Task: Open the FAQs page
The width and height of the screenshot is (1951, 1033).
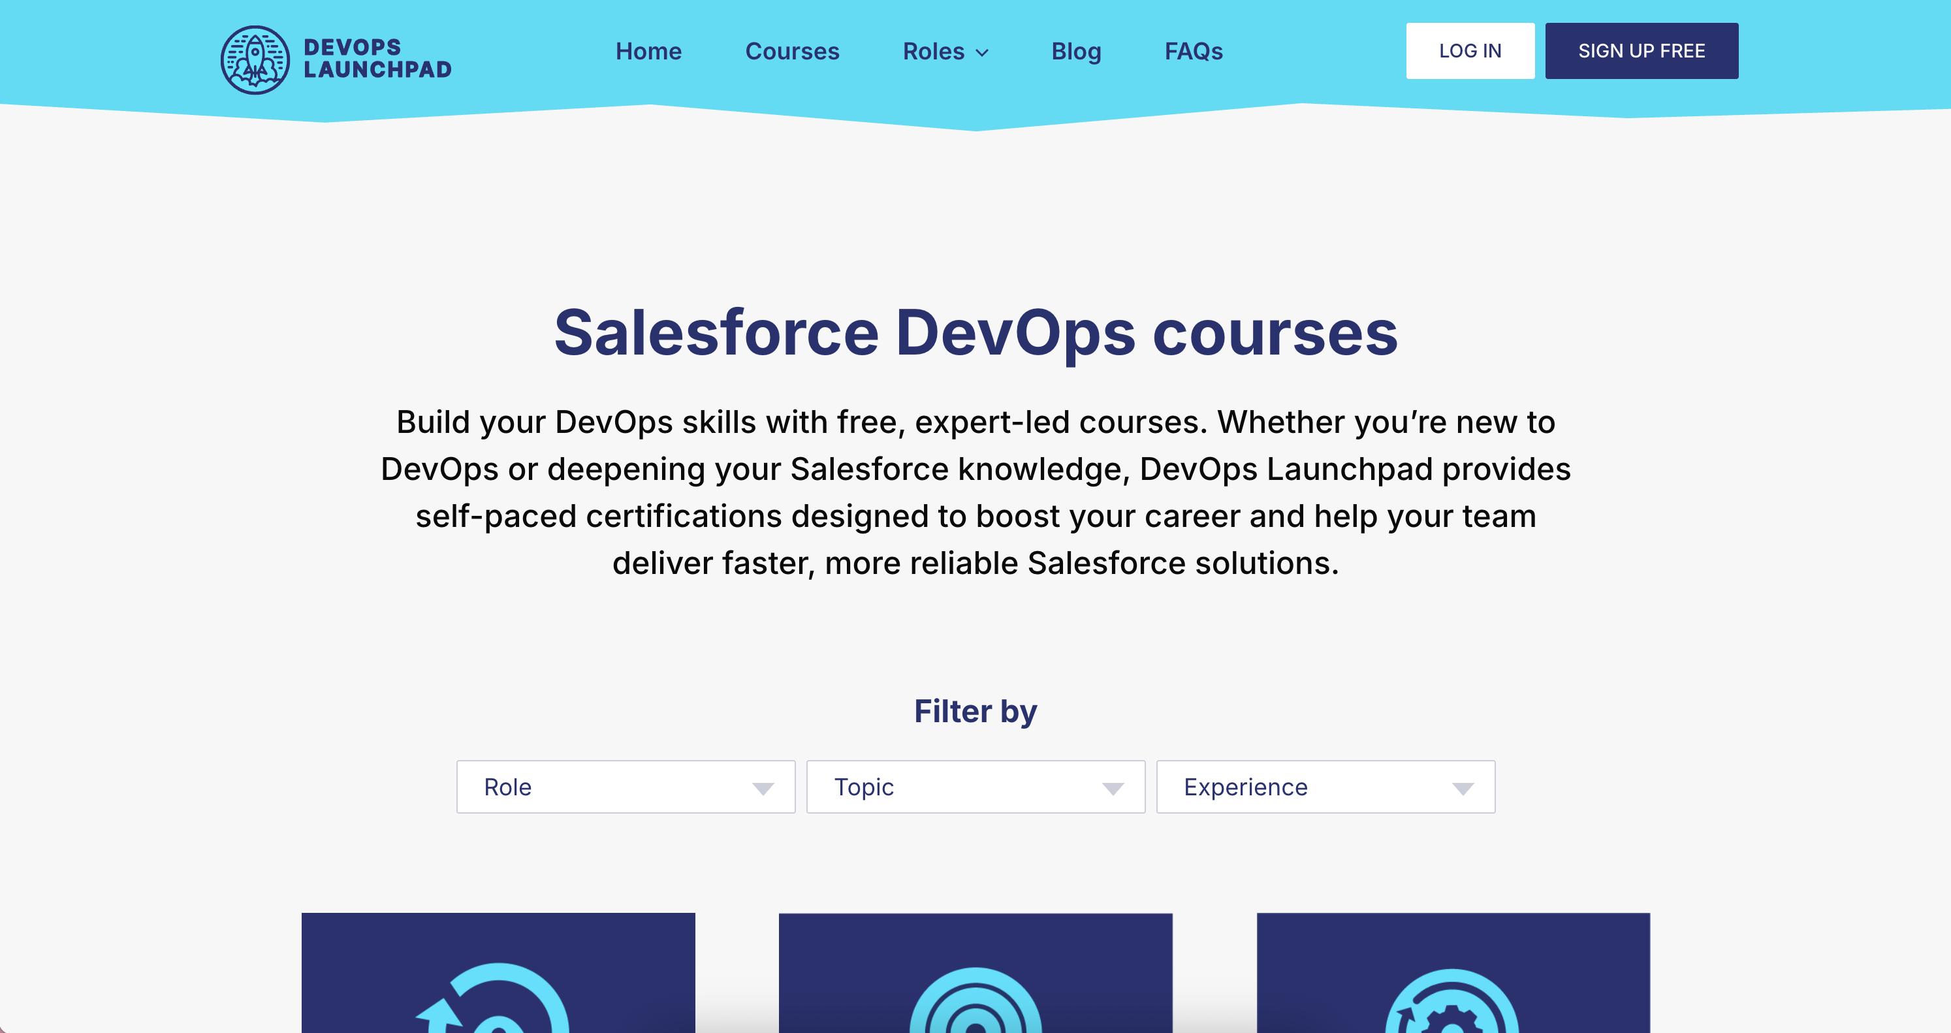Action: [x=1194, y=51]
